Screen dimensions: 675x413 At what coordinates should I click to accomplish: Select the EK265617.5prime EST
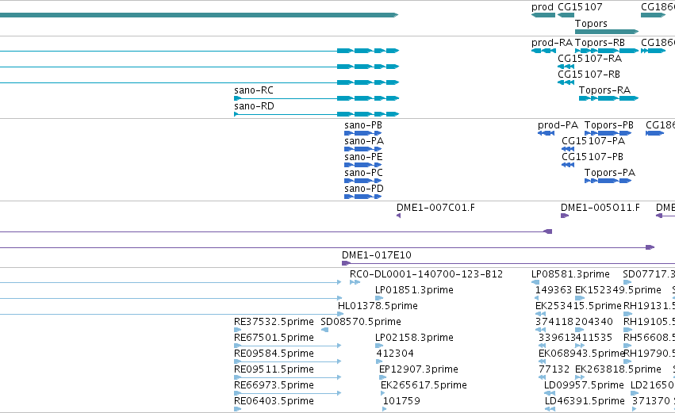click(x=382, y=393)
